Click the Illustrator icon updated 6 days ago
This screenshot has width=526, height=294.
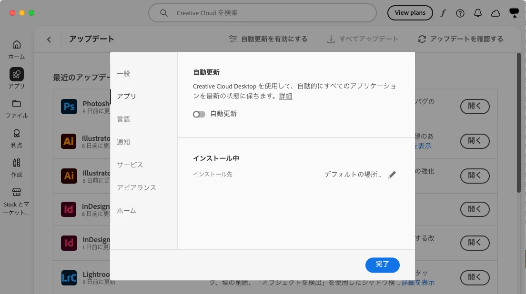tap(69, 176)
